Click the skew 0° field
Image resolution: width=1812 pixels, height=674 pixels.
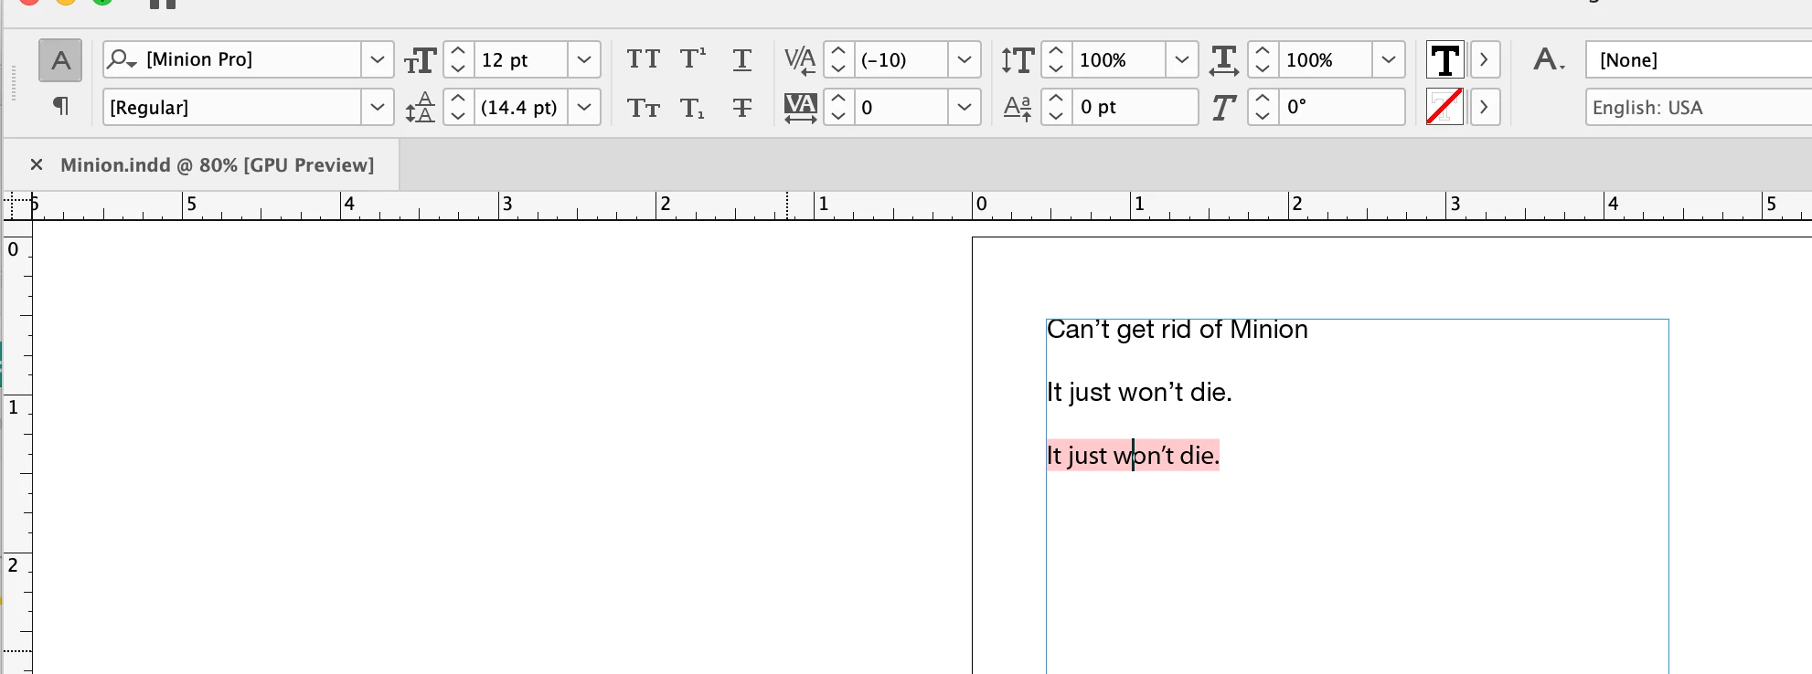1341,107
